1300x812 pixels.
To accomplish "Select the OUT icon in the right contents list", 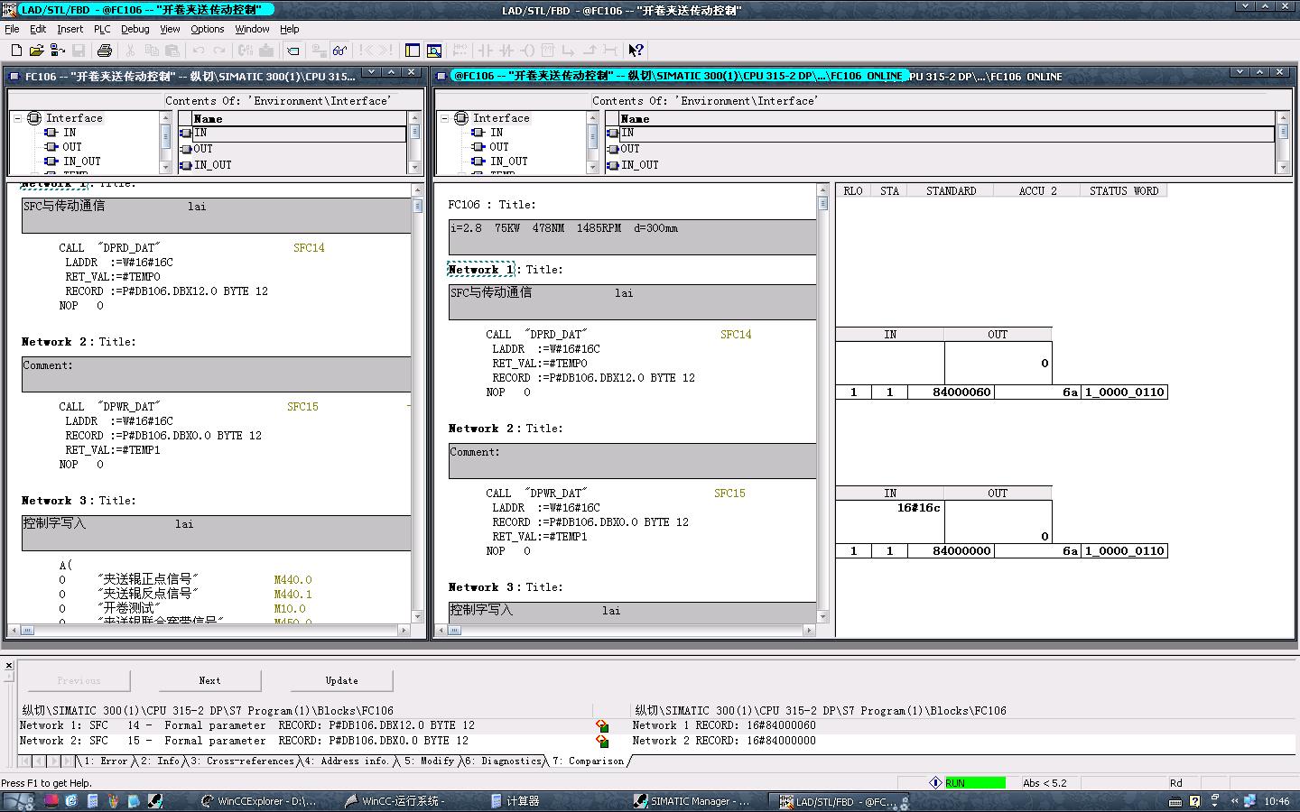I will 614,149.
